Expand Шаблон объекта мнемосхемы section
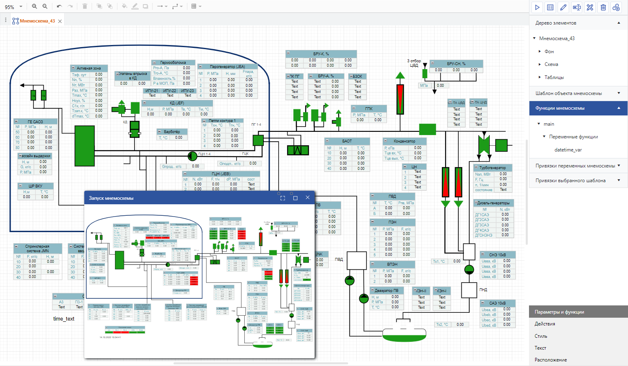The height and width of the screenshot is (366, 628). (619, 93)
